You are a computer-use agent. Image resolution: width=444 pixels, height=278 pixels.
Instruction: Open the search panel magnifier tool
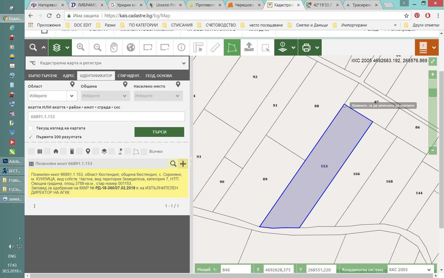click(x=33, y=48)
